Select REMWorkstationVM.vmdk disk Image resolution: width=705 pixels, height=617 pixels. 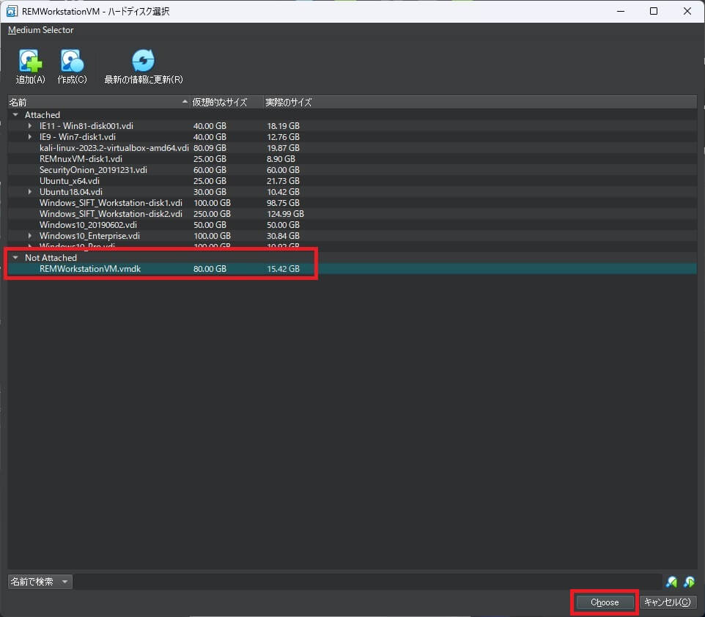[x=352, y=269]
